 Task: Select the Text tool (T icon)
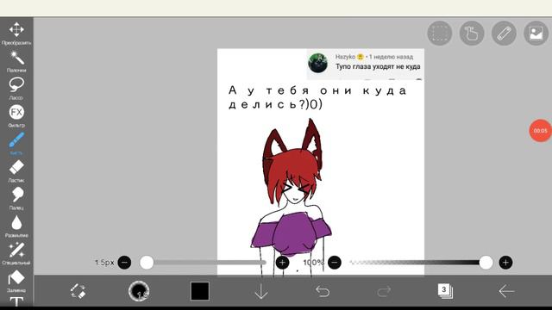[16, 301]
